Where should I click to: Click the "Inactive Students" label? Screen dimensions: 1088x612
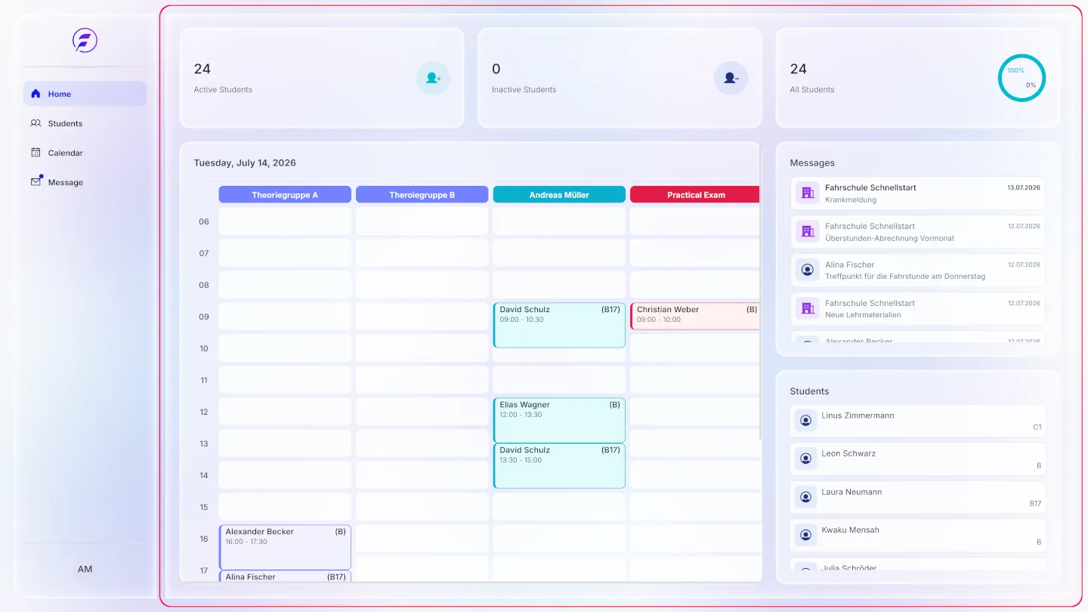524,90
